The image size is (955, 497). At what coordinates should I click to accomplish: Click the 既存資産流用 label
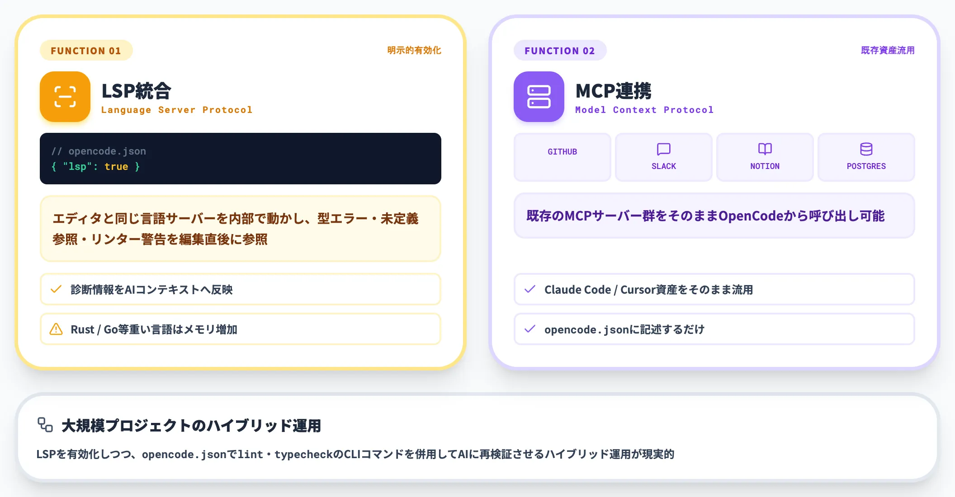pyautogui.click(x=888, y=50)
